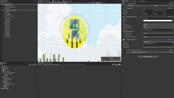Click the Scale X input field
The image size is (174, 98).
coord(149,14)
